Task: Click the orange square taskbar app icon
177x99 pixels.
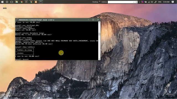Action: (36, 2)
